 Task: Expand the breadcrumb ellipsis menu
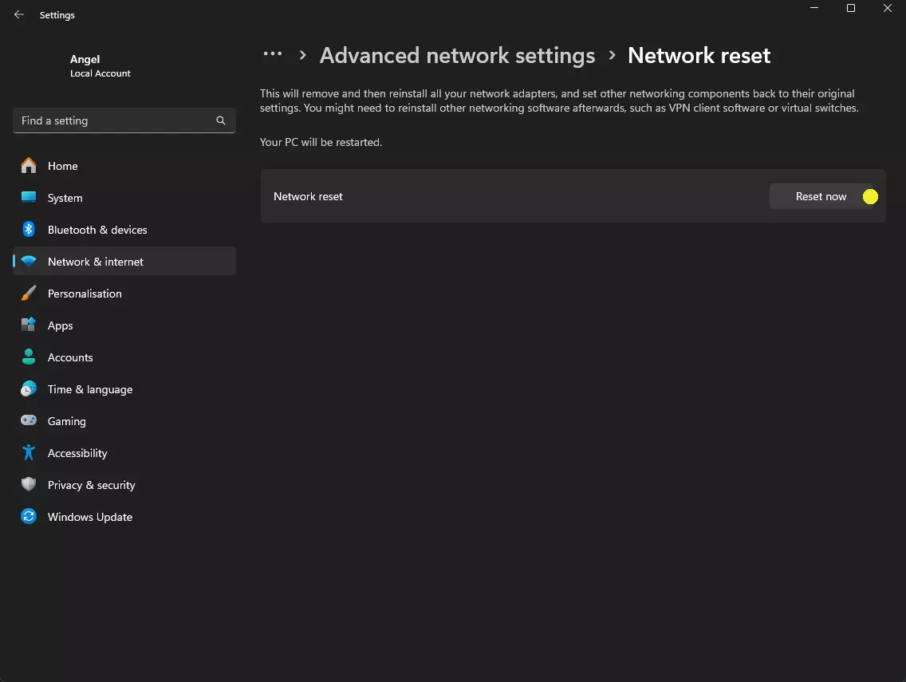point(273,54)
